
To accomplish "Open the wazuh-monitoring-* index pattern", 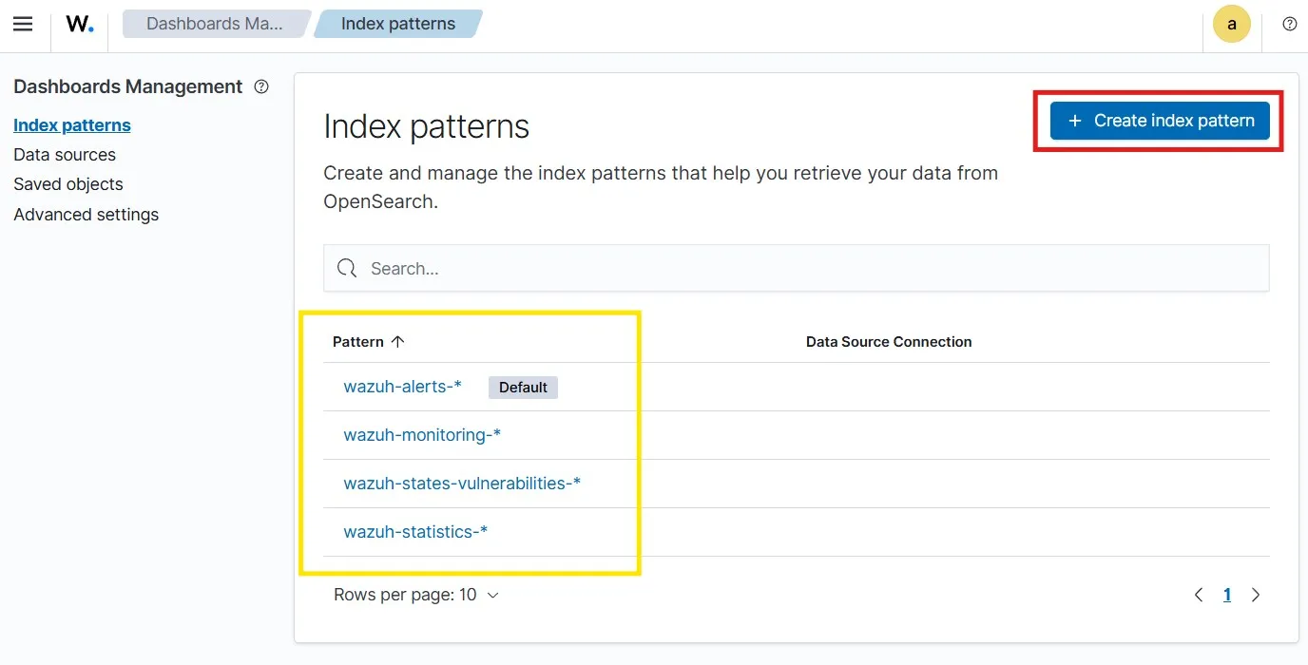I will pyautogui.click(x=422, y=435).
